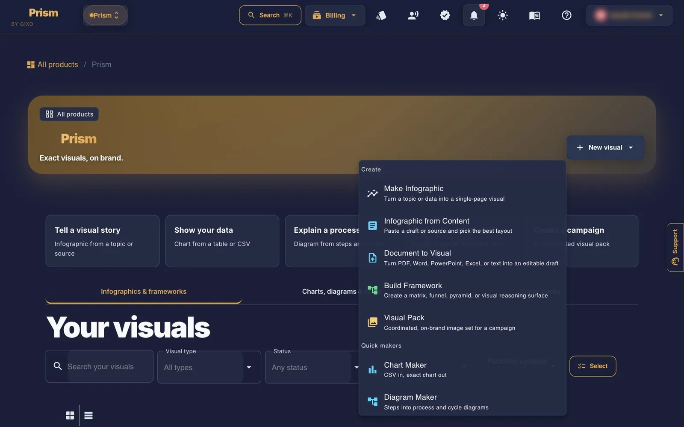684x427 pixels.
Task: Toggle light/dark theme sun icon
Action: pyautogui.click(x=503, y=15)
